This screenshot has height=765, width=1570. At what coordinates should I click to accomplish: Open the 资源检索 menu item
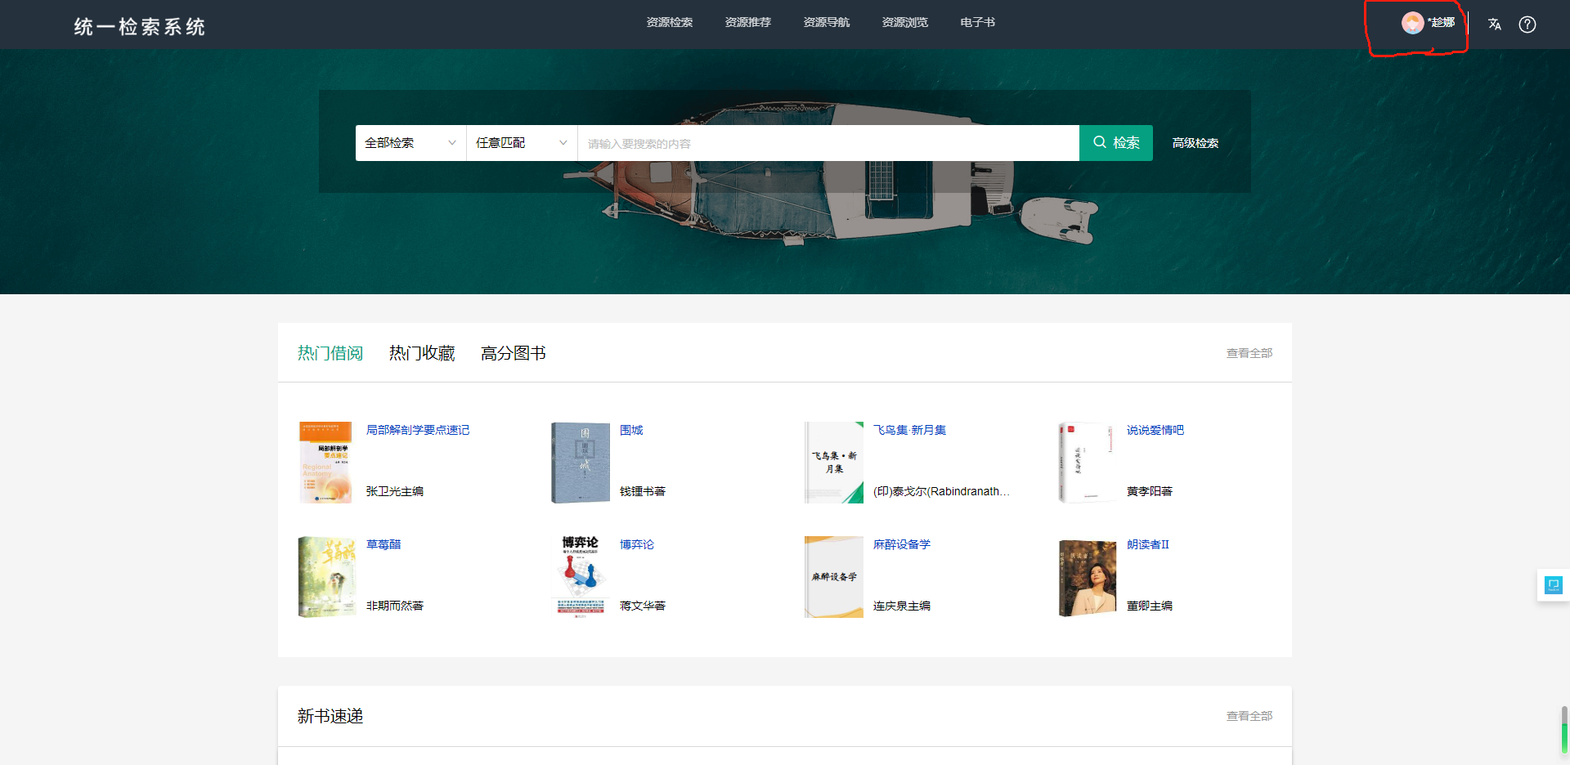[x=669, y=23]
